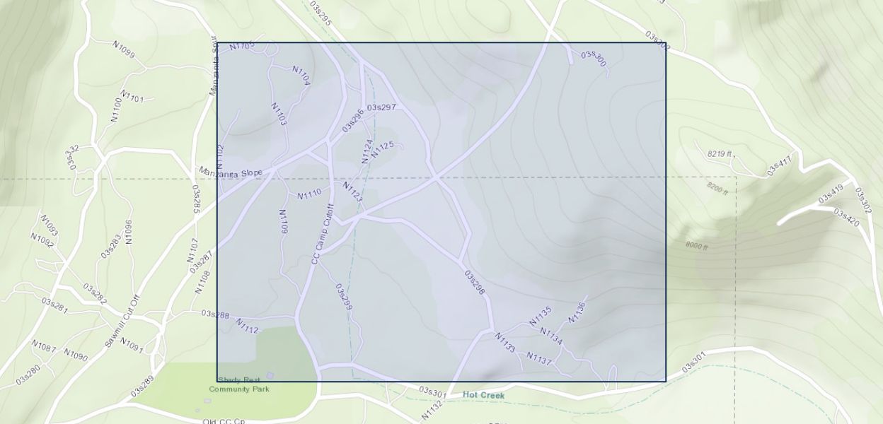Image resolution: width=883 pixels, height=424 pixels.
Task: Click the 8000 ft contour label
Action: [696, 246]
